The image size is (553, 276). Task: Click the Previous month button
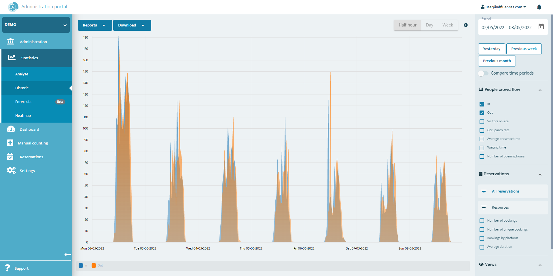point(497,61)
